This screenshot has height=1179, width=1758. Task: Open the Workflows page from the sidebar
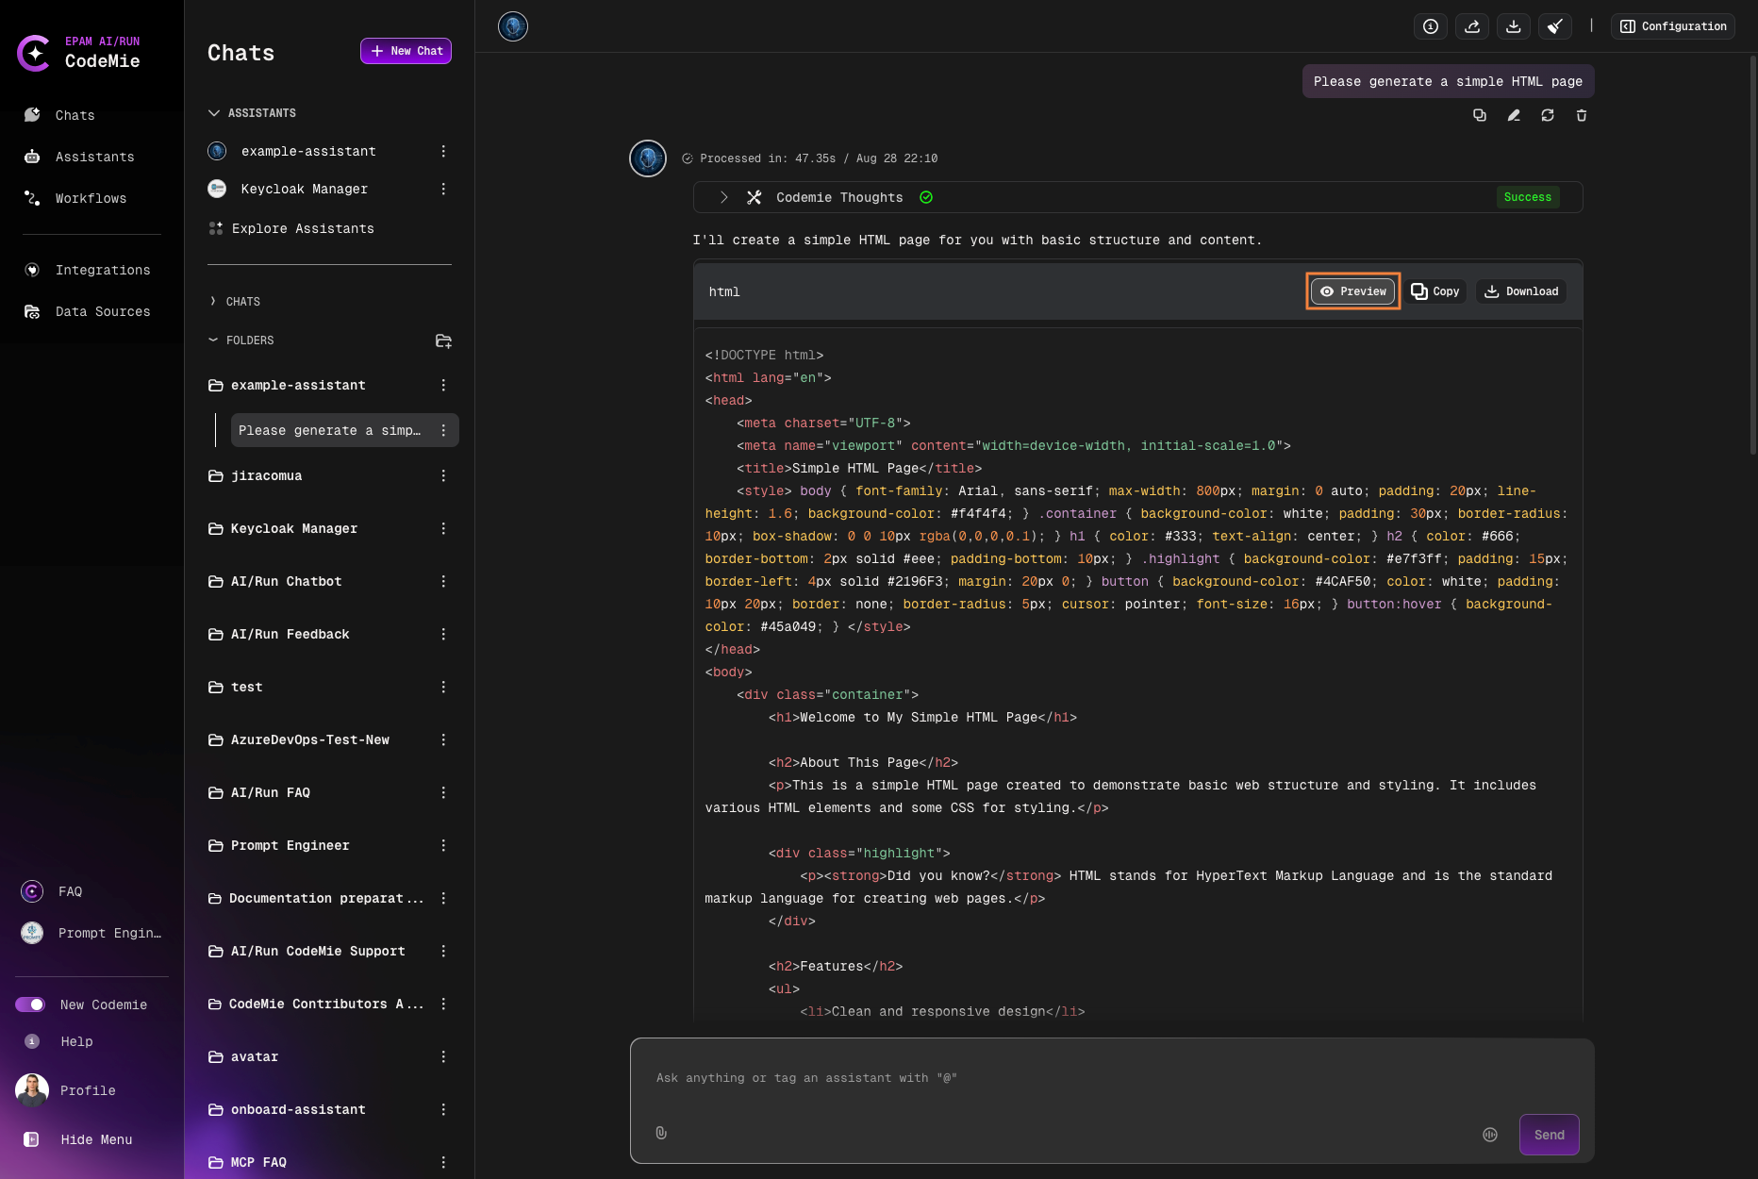91,198
